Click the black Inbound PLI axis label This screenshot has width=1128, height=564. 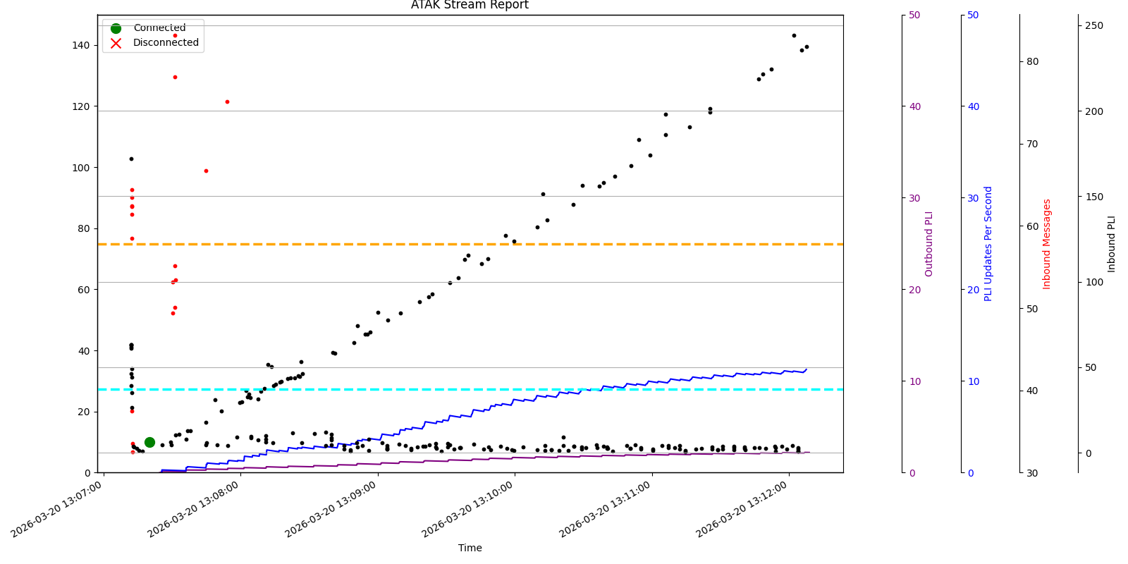point(1112,244)
